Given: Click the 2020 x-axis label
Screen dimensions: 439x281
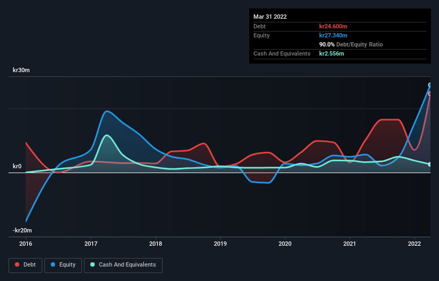Looking at the screenshot, I should pos(285,244).
